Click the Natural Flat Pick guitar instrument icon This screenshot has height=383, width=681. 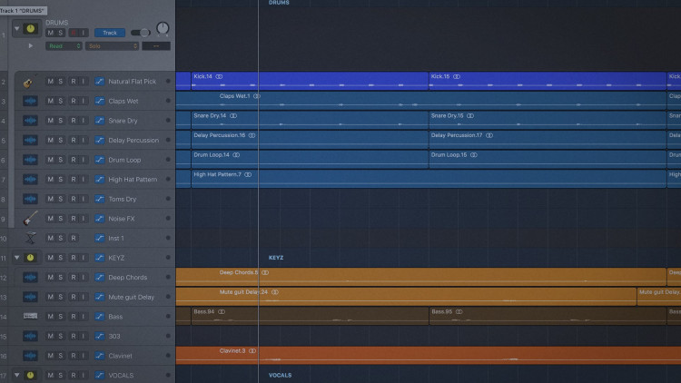click(x=29, y=82)
